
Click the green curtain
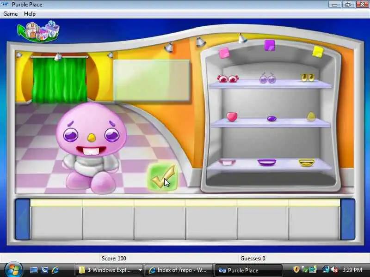(x=60, y=80)
